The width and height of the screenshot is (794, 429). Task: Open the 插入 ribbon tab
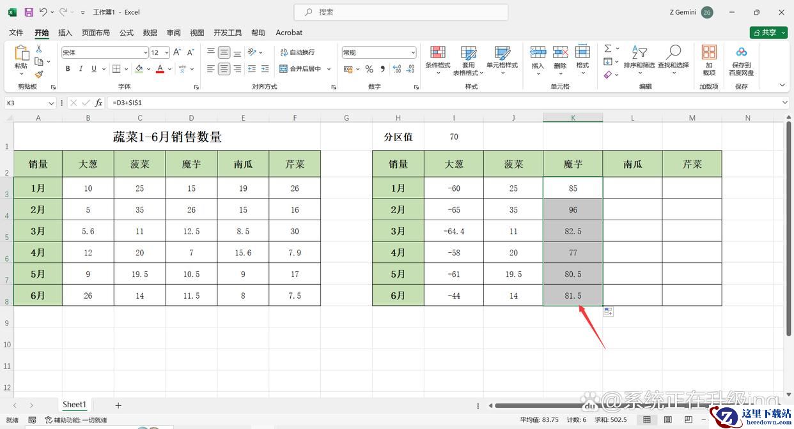tap(65, 33)
